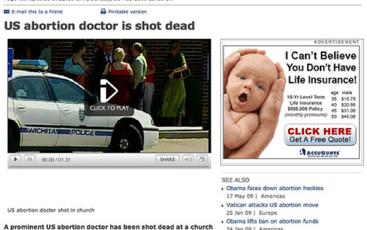Image resolution: width=367 pixels, height=230 pixels.
Task: Open 'Obama faces down abortion hecklers' link
Action: [x=275, y=188]
